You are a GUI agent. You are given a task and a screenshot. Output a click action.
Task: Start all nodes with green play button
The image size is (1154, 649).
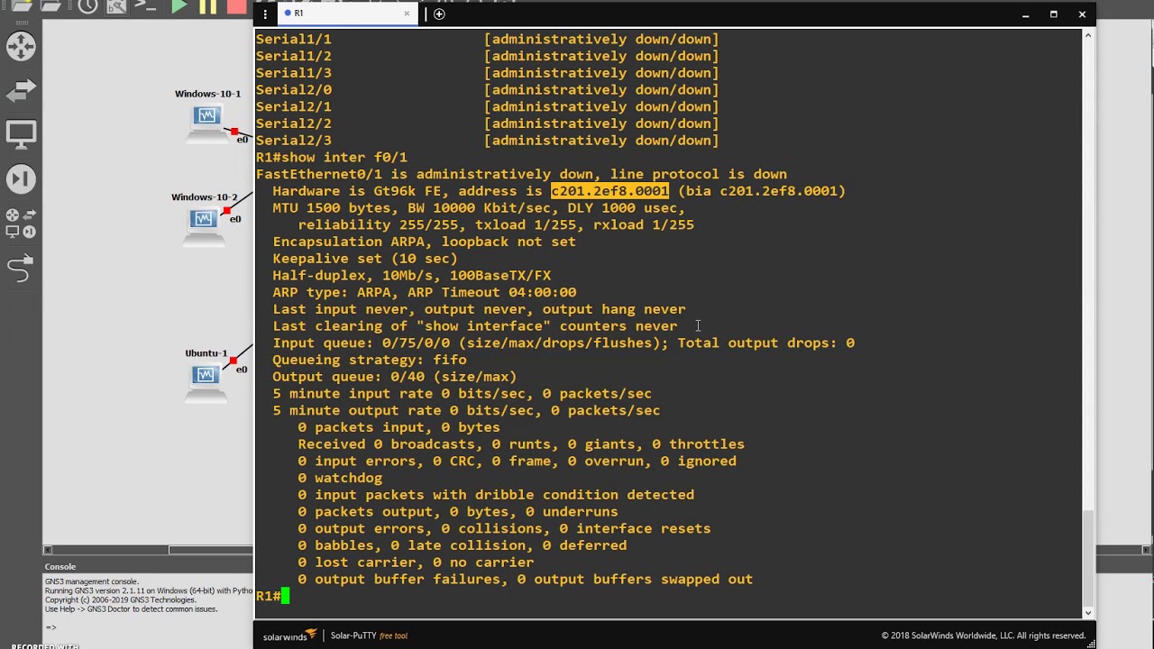(179, 7)
